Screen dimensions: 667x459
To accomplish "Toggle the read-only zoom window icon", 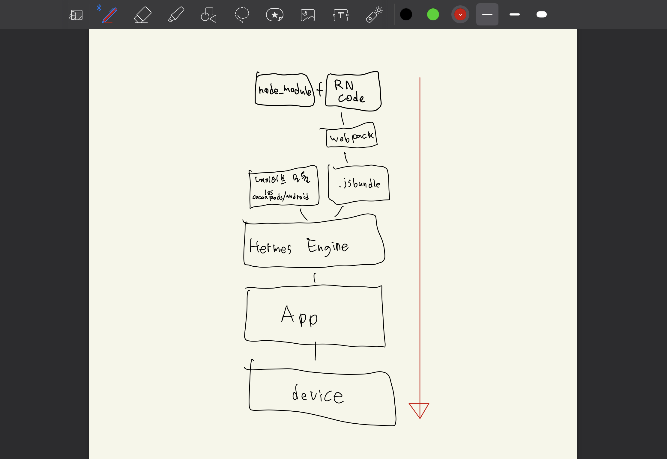I will (x=76, y=15).
